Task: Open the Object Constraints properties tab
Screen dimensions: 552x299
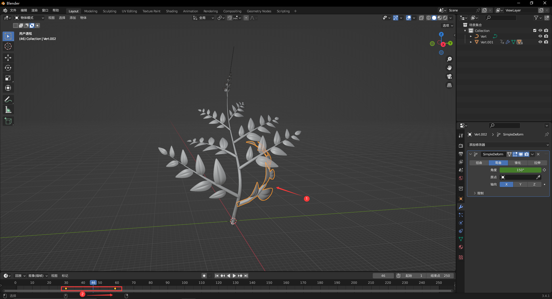Action: [x=461, y=231]
